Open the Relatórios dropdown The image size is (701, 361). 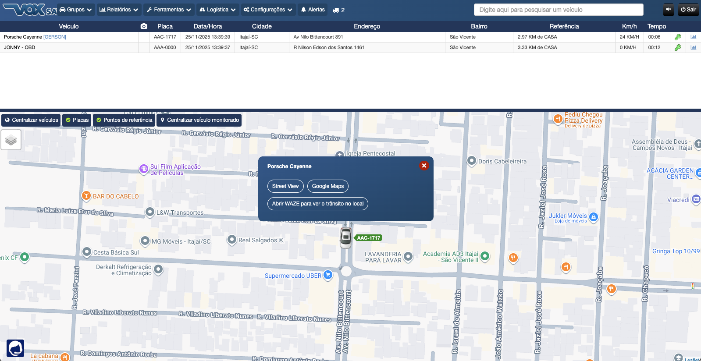[x=118, y=10]
